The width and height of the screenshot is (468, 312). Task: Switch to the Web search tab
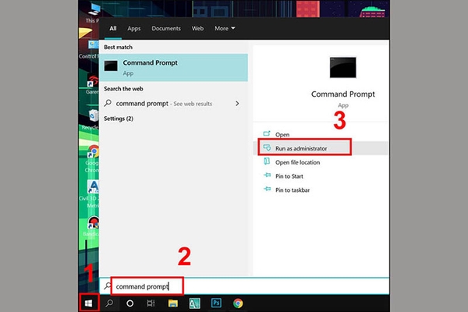click(x=197, y=28)
